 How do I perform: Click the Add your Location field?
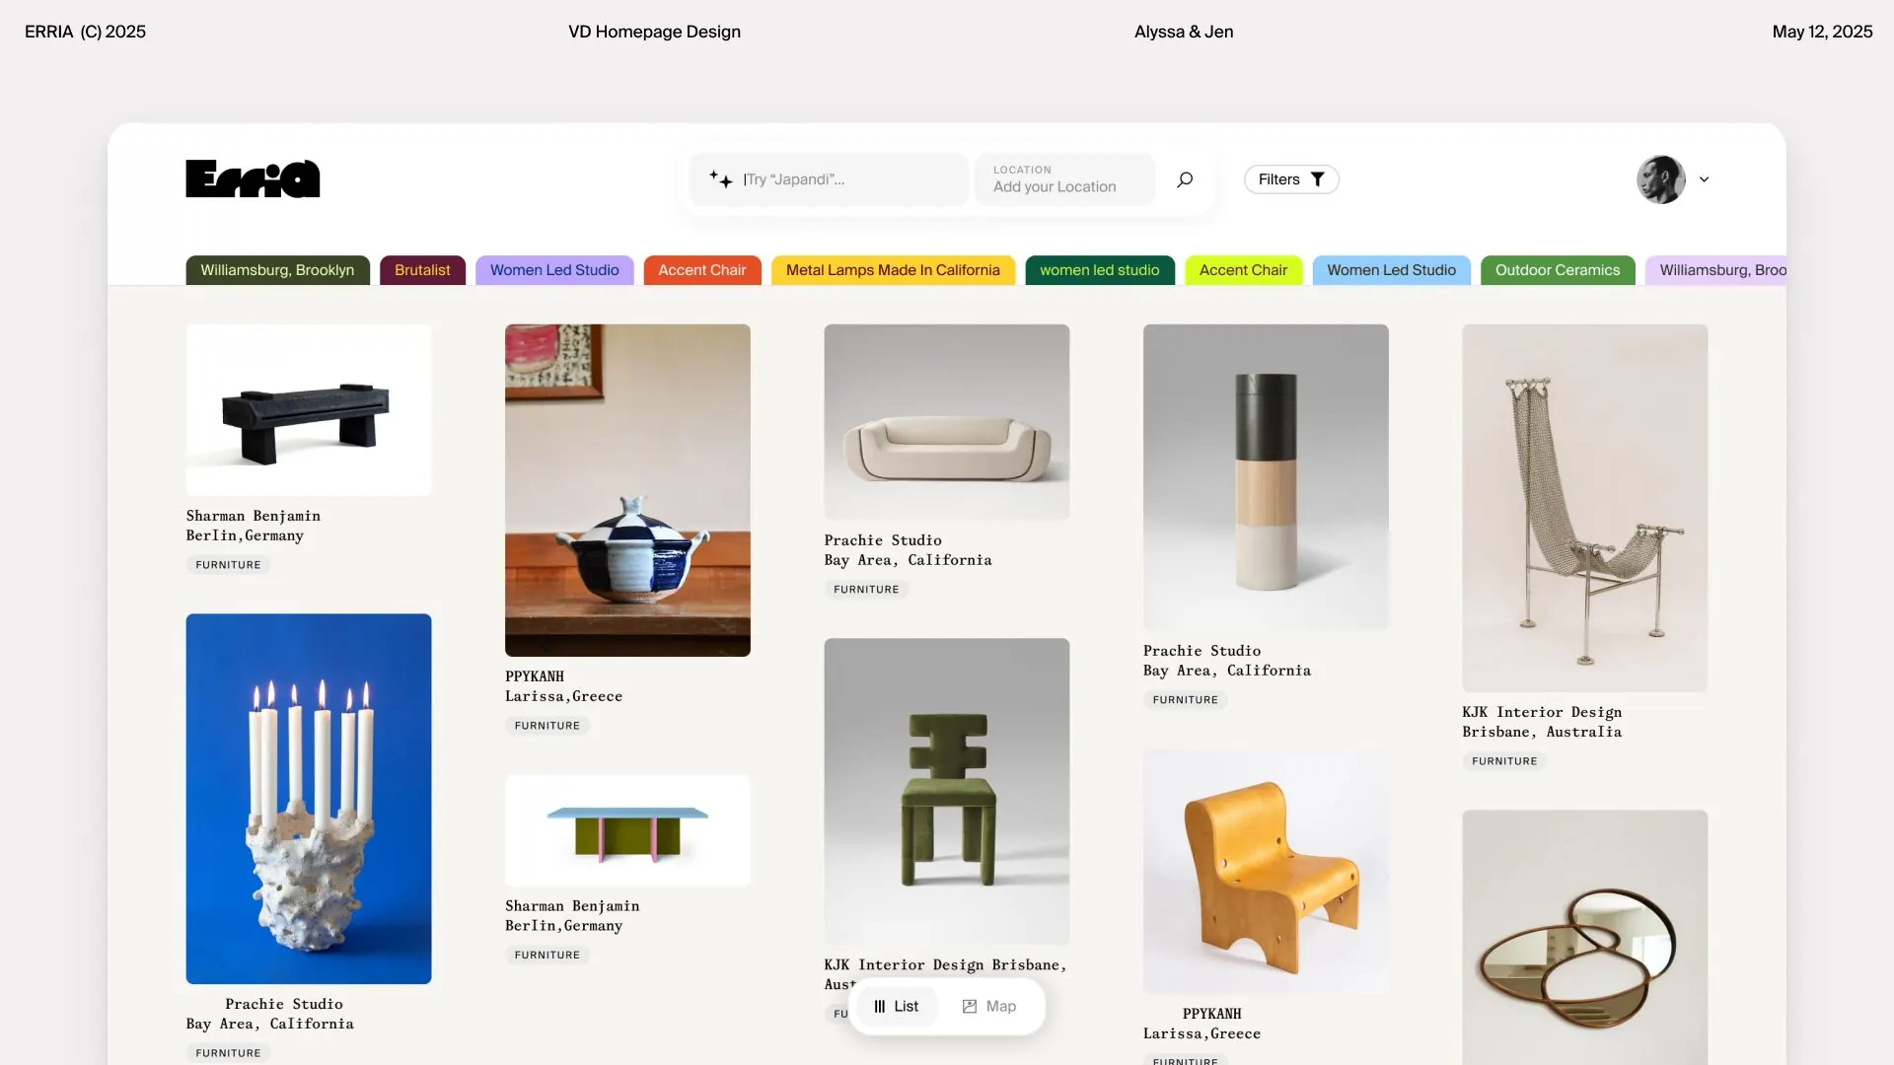(x=1064, y=179)
